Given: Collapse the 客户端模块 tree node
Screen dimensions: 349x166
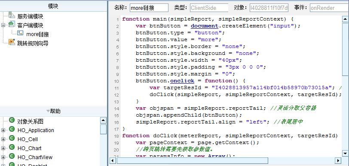Looking at the screenshot, I should click(x=3, y=25).
